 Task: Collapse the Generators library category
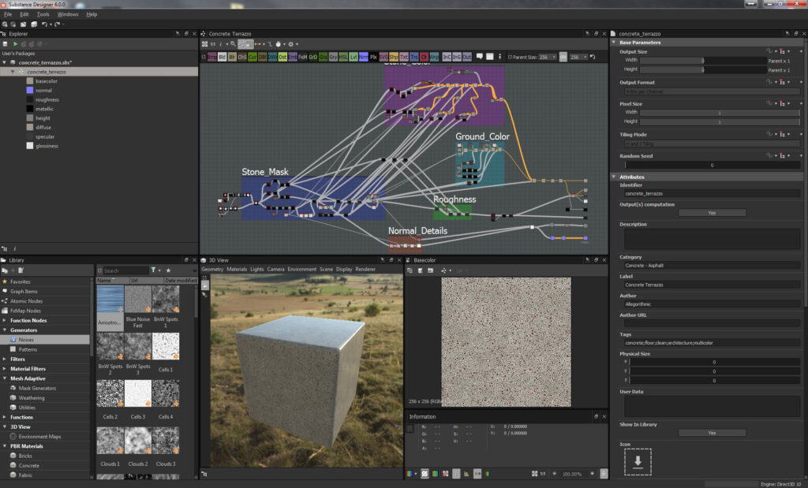[5, 330]
